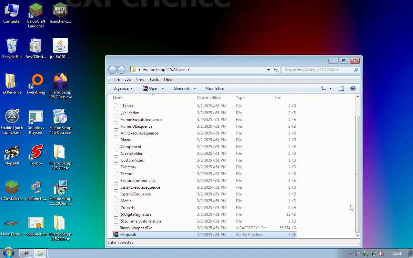Open the Windows Start menu

[x=8, y=253]
